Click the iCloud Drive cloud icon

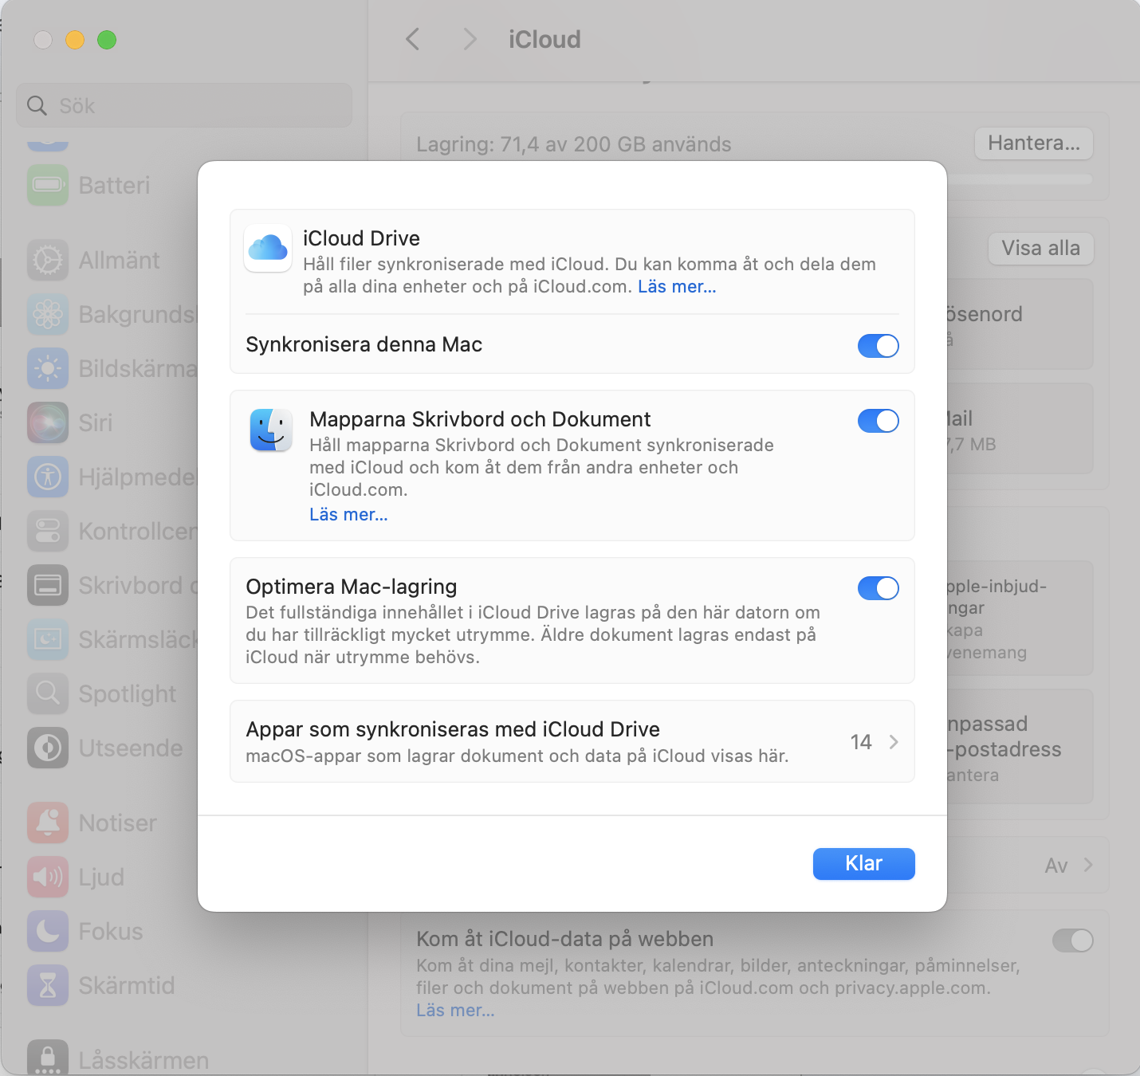[x=268, y=249]
